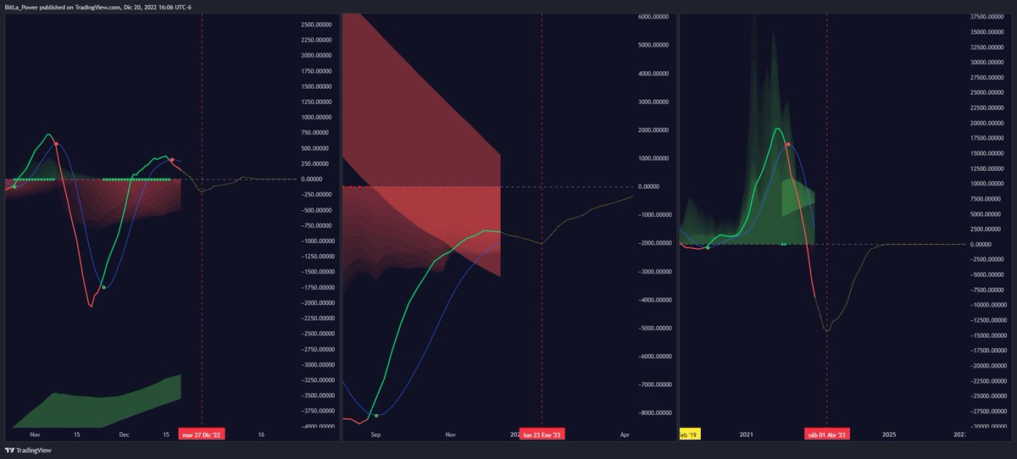Click the 6000.00000 value on middle chart

(655, 17)
